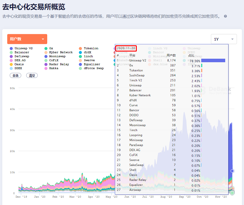
Task: Click the Hakka pink legend dot
Action: pyautogui.click(x=46, y=68)
